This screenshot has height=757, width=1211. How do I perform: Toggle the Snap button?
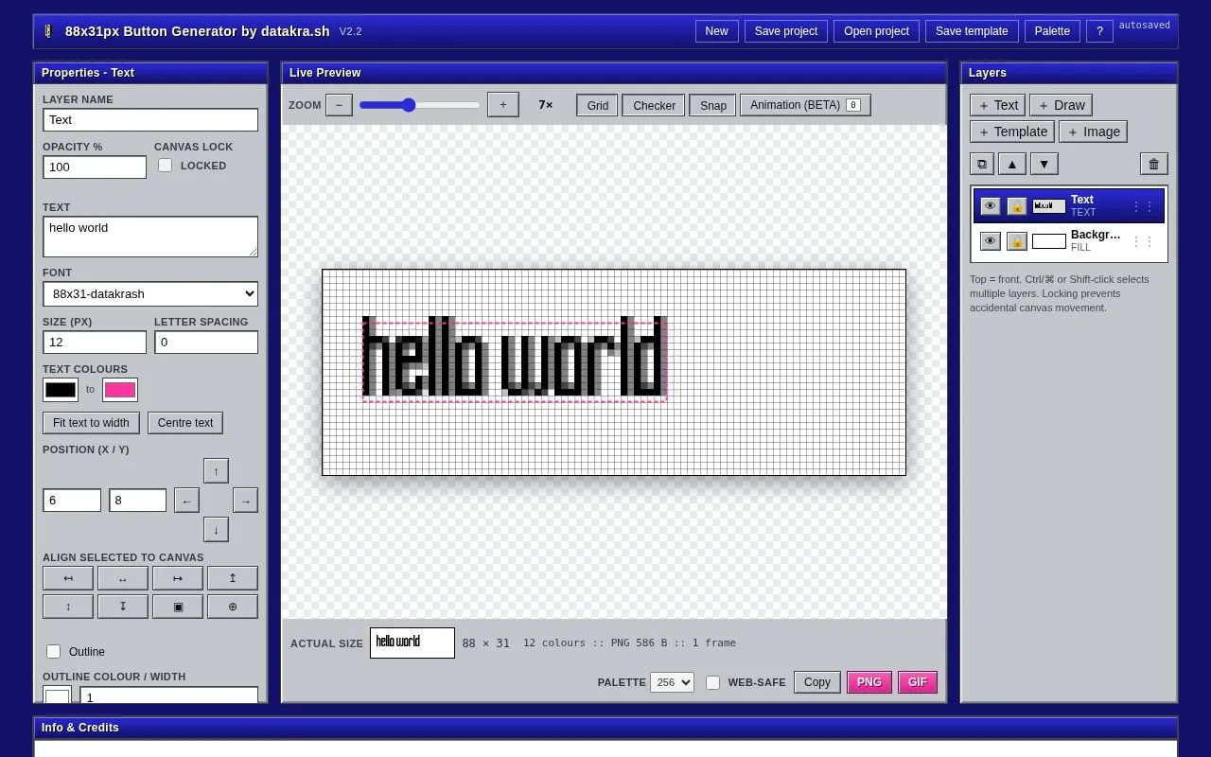point(713,105)
